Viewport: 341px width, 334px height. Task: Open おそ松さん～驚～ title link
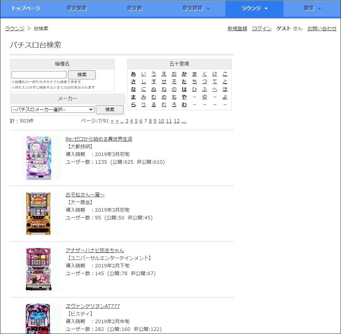click(85, 195)
